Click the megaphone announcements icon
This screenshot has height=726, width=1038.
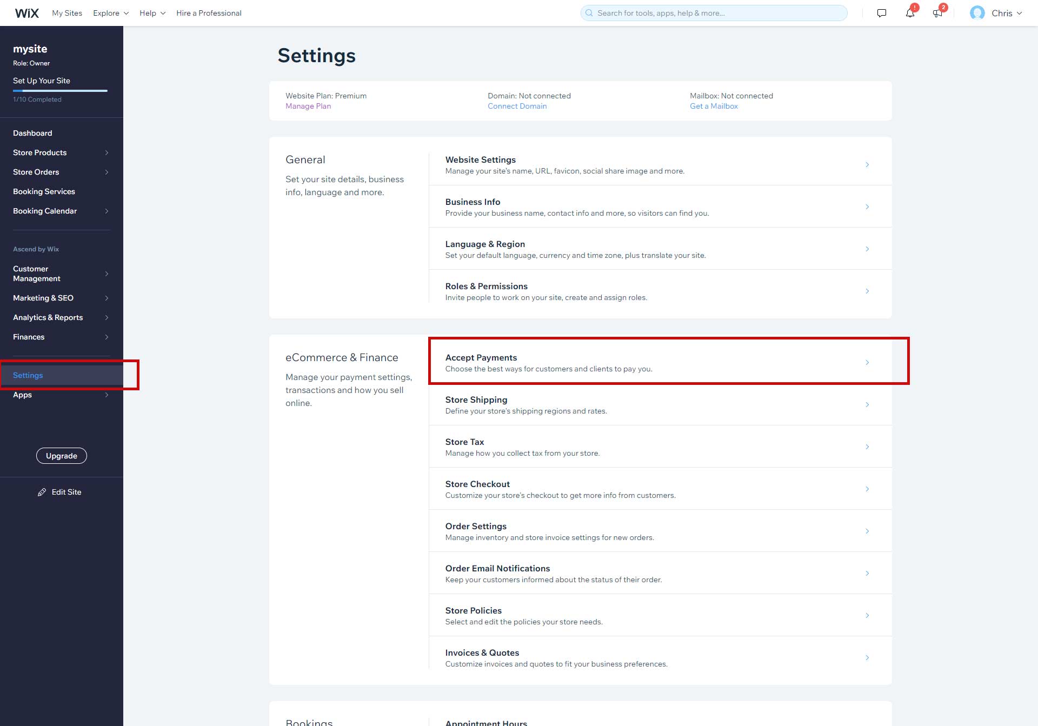[937, 13]
